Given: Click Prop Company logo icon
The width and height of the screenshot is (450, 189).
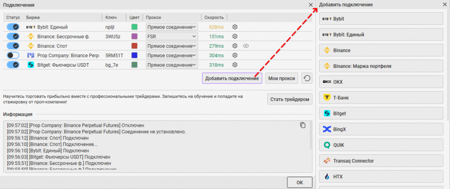Looking at the screenshot, I should point(30,55).
